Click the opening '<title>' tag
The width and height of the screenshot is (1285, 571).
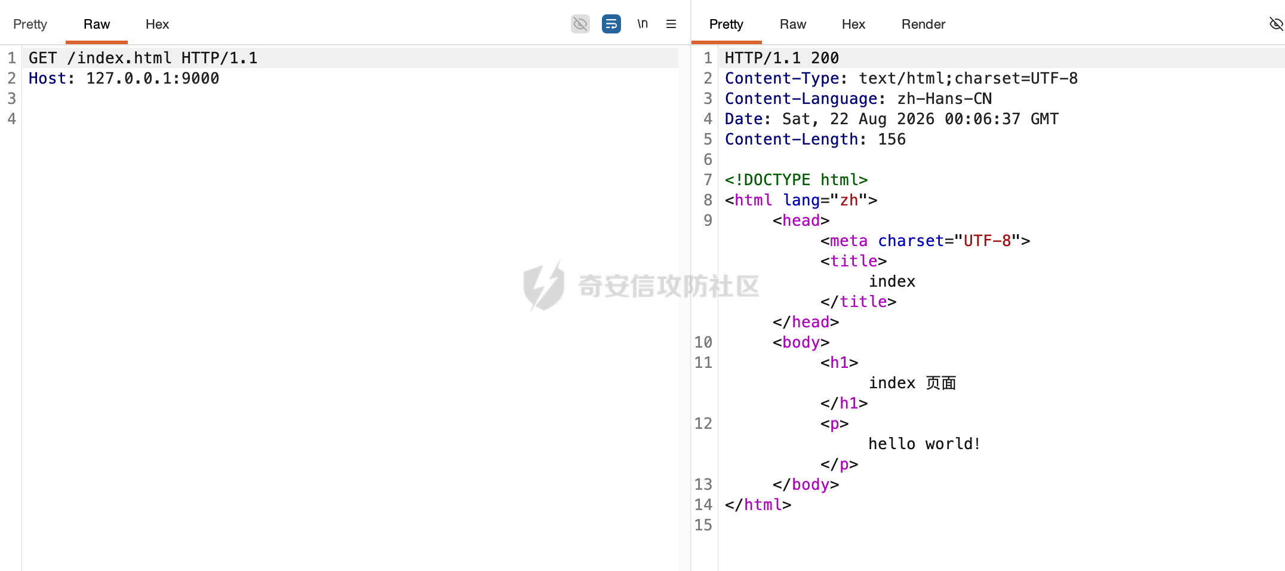pos(853,261)
